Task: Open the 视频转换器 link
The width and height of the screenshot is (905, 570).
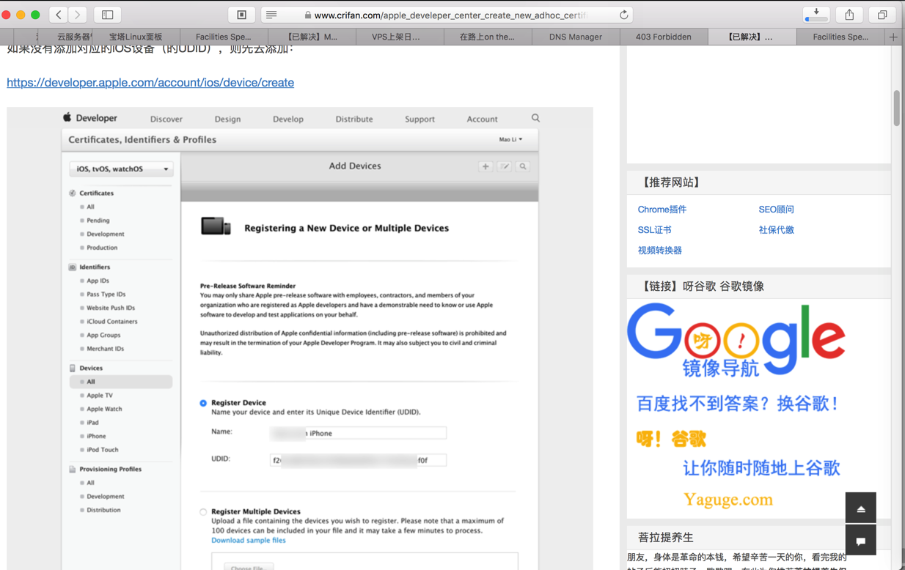Action: point(659,251)
